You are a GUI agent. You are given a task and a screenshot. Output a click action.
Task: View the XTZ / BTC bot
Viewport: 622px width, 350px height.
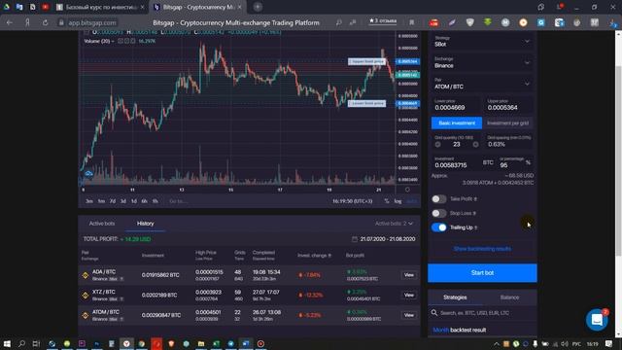click(408, 295)
